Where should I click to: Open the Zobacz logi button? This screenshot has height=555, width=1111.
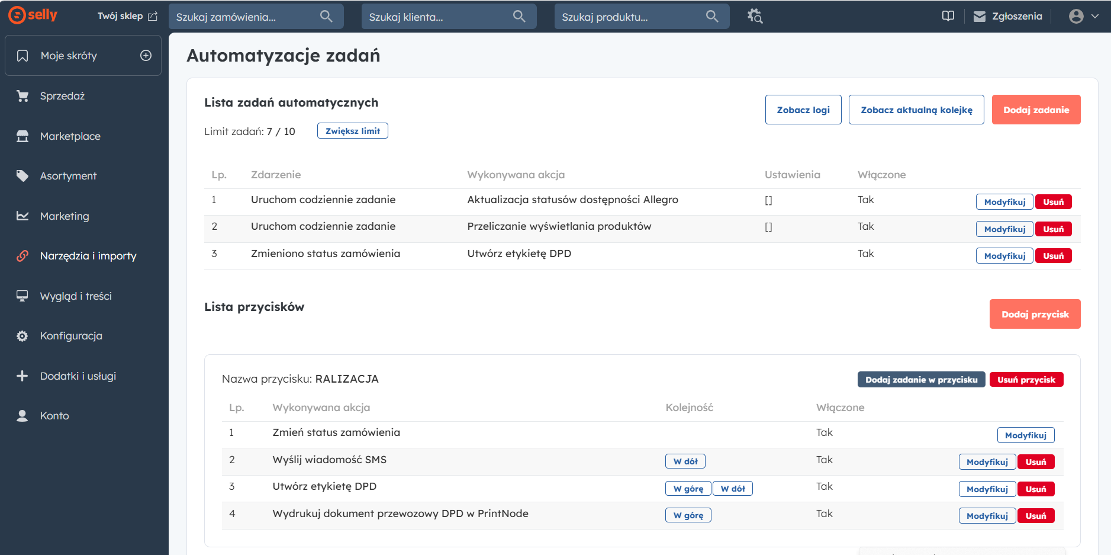803,110
